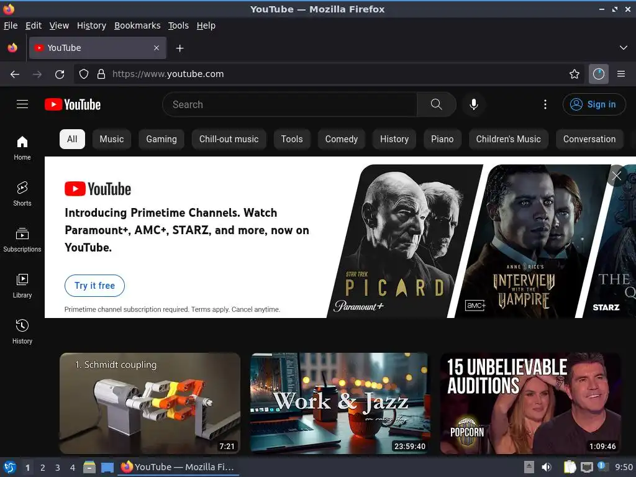Select the Comedy filter chip
Image resolution: width=636 pixels, height=477 pixels.
(x=342, y=139)
